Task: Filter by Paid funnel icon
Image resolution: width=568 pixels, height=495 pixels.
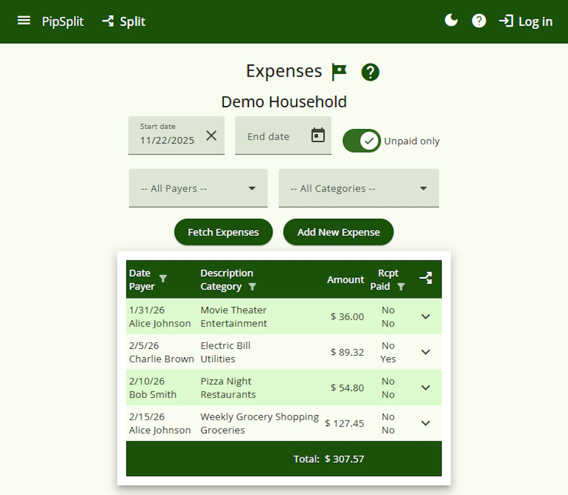Action: (401, 287)
